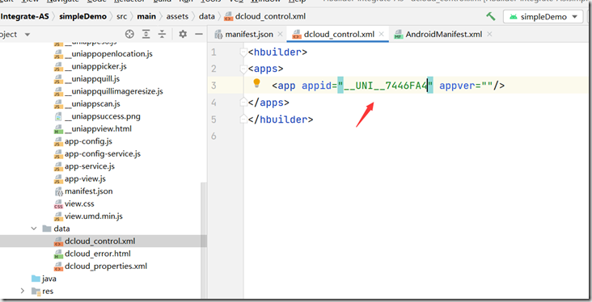Click the yellow lightbulb intention icon

click(x=256, y=83)
